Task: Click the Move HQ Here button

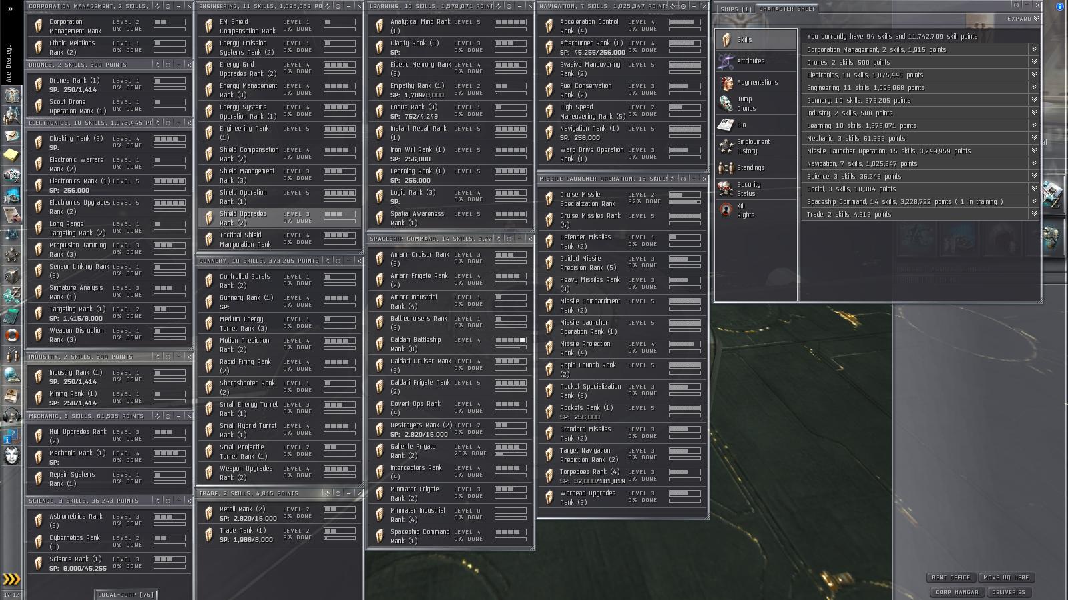Action: [1006, 577]
